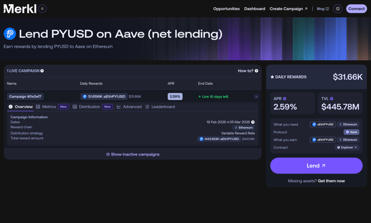Open the hamburger menu next to the logo
The width and height of the screenshot is (371, 223).
pyautogui.click(x=42, y=9)
